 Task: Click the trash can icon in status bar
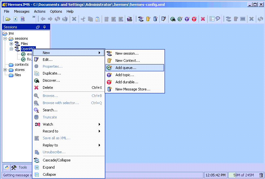point(261,175)
